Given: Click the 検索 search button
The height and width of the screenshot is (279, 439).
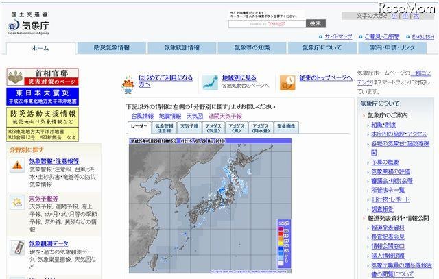Looking at the screenshot, I should coord(316,23).
